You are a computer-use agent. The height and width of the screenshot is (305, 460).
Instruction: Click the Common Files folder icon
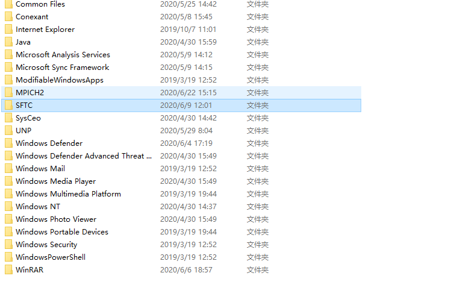(x=9, y=4)
